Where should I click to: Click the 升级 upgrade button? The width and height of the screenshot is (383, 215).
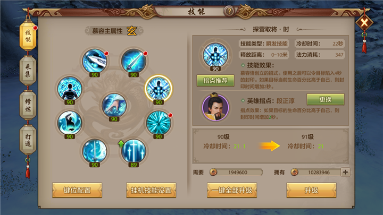tap(311, 190)
